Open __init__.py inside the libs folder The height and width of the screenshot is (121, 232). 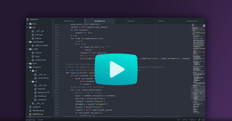pos(40,31)
